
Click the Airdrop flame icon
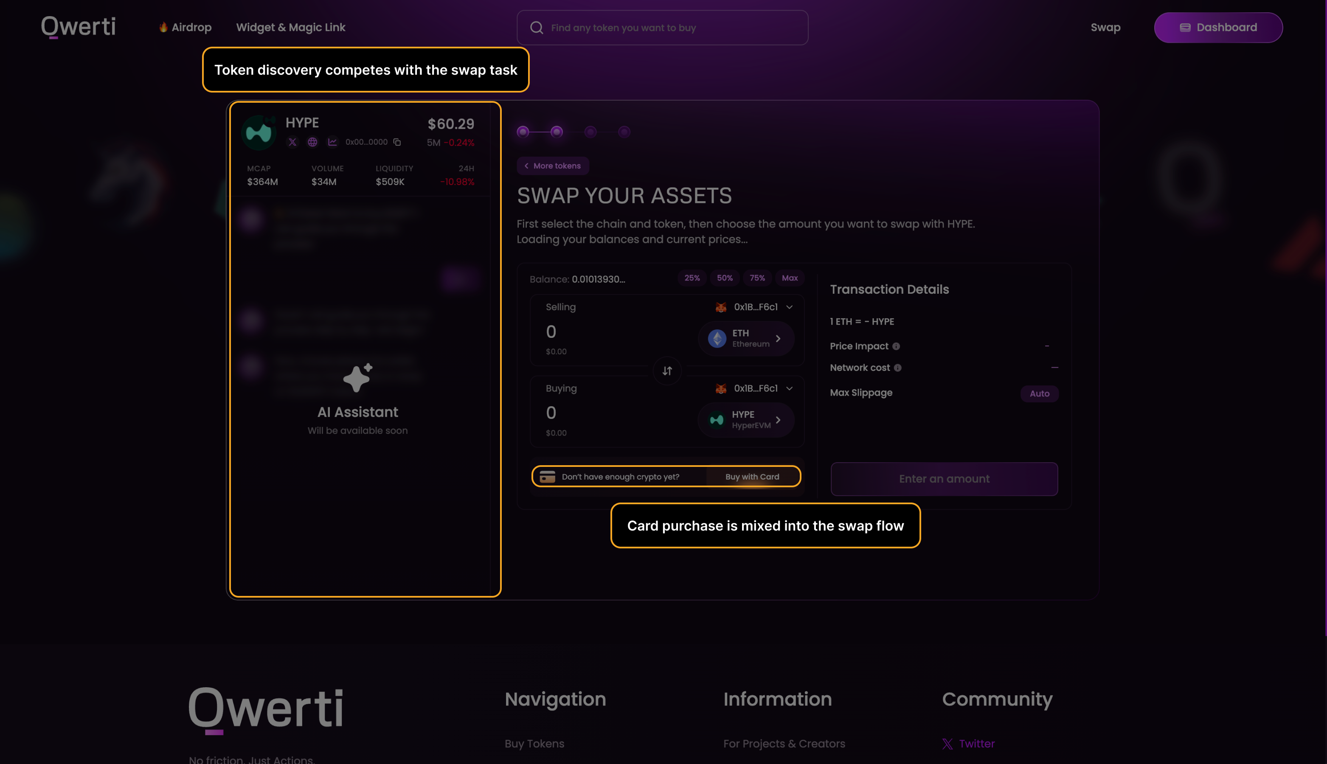(163, 27)
